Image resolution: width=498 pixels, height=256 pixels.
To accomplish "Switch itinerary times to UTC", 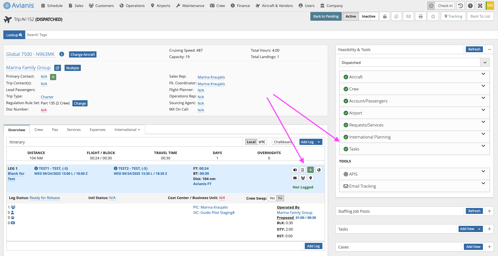I will [x=262, y=142].
